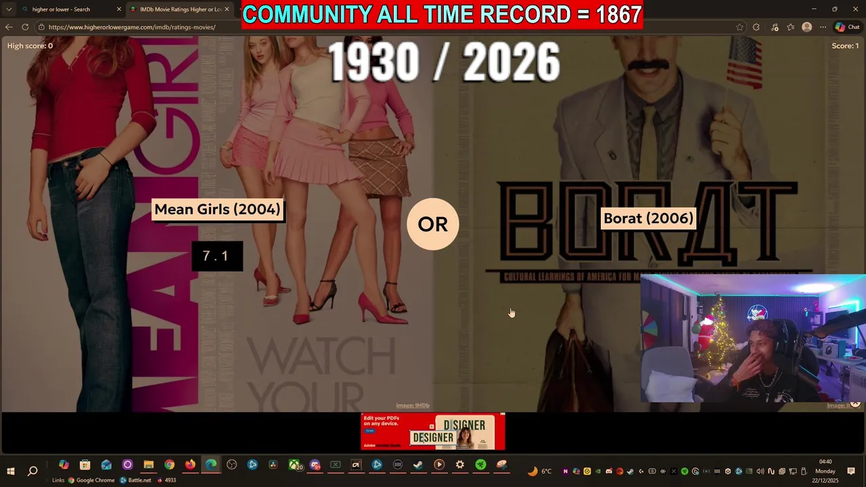Choose Mean Girls (2004) as the answer

click(217, 210)
